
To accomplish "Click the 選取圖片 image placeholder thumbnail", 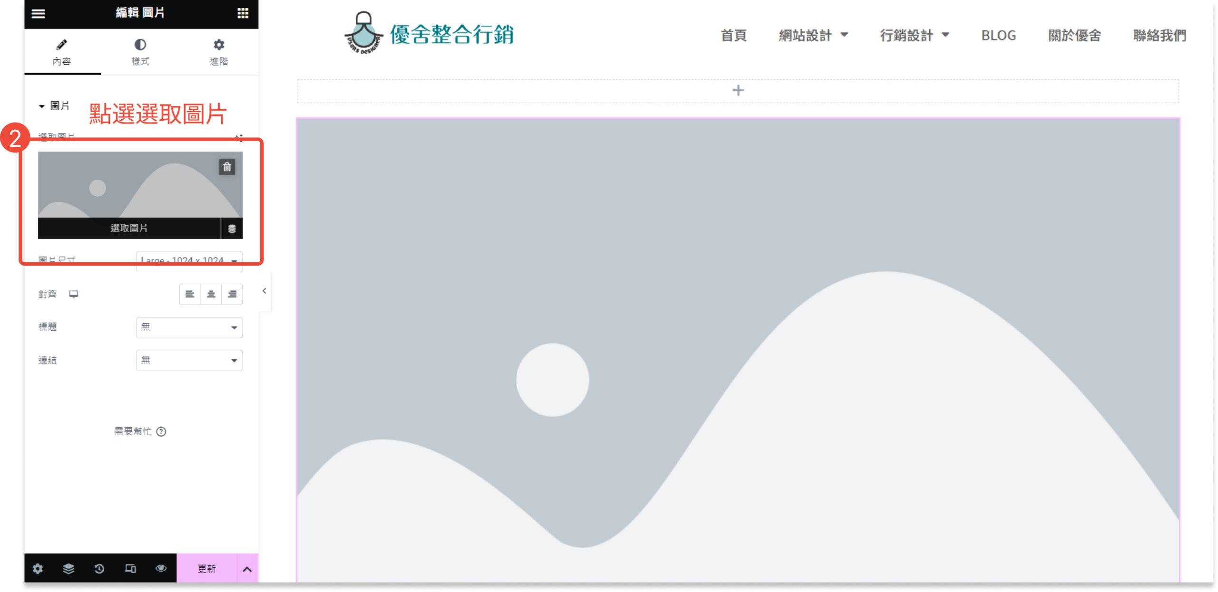I will point(128,185).
